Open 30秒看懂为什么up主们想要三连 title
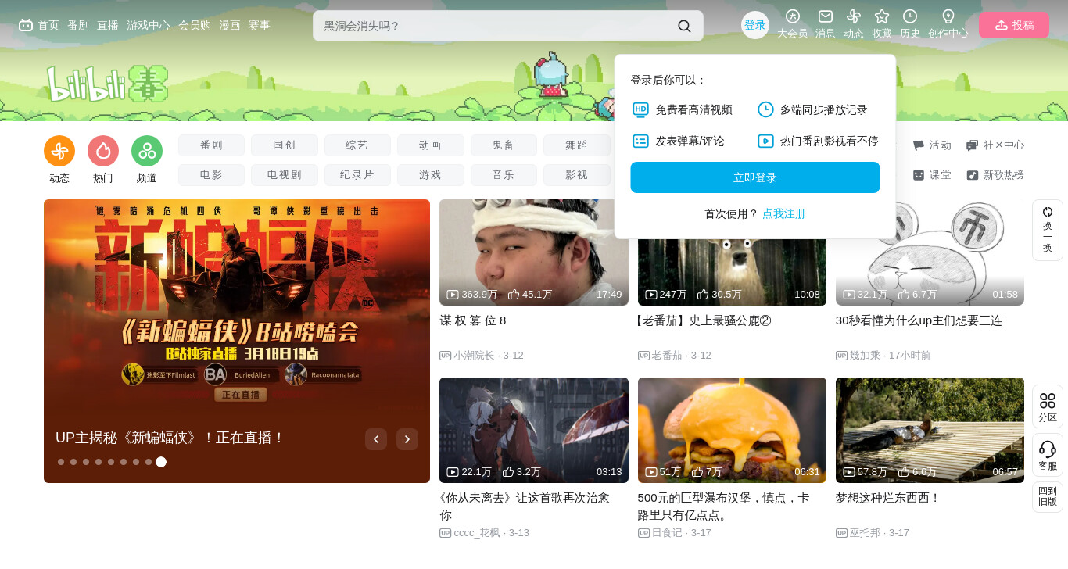1068x569 pixels. tap(919, 320)
